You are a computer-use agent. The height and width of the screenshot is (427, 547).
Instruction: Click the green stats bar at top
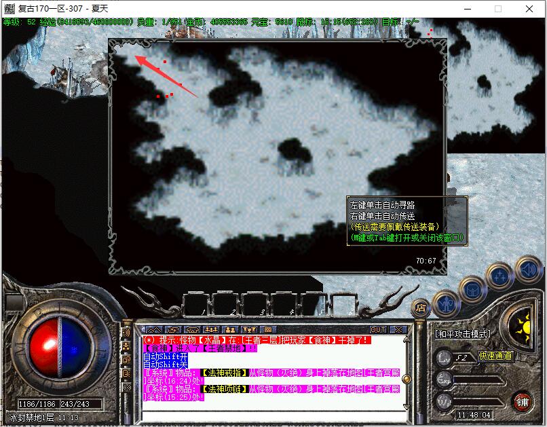pos(211,22)
